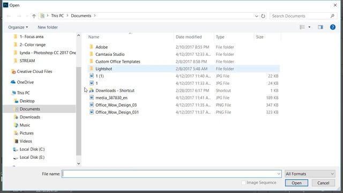Click the Custom Office Templates folder icon
Viewport: 343px width, 193px height.
[x=92, y=61]
